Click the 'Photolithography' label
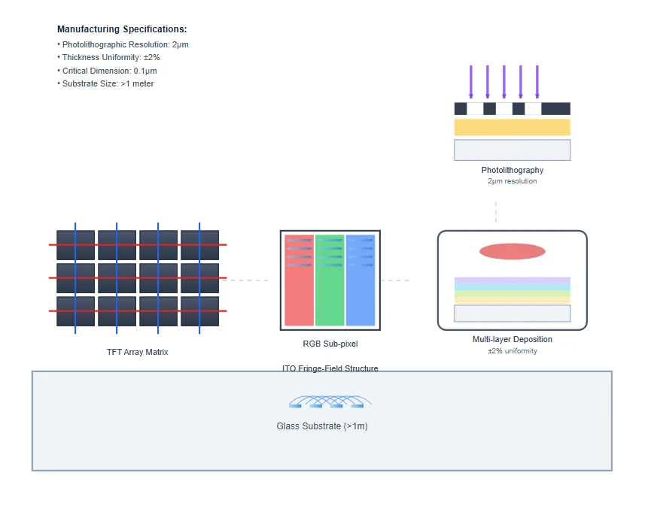The image size is (654, 506). click(x=513, y=170)
